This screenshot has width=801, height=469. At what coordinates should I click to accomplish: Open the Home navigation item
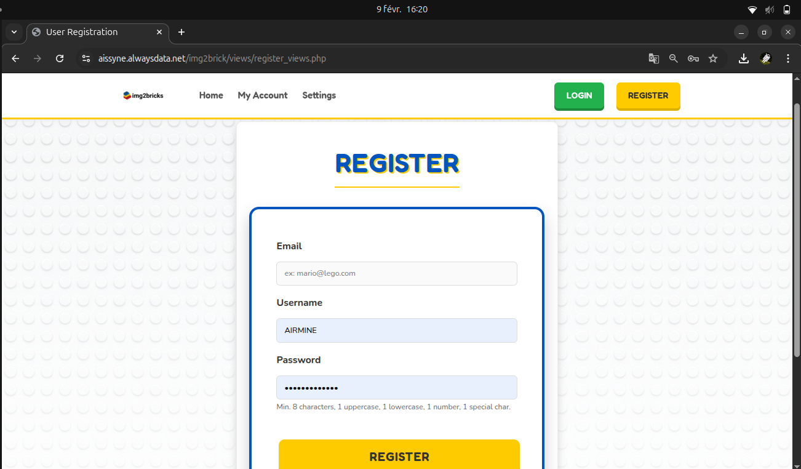click(x=211, y=95)
